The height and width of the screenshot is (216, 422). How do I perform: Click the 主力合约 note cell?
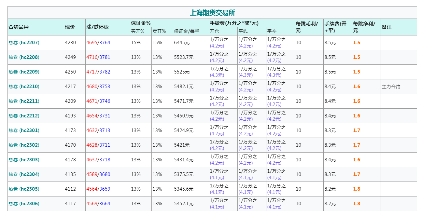[x=391, y=87]
